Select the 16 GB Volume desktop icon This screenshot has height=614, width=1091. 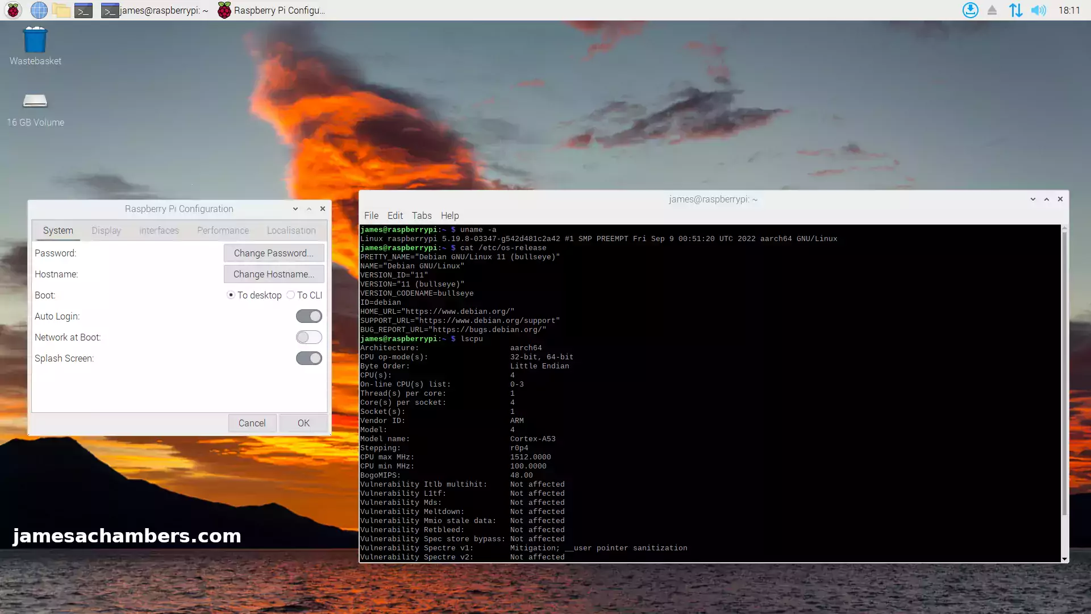pos(35,110)
